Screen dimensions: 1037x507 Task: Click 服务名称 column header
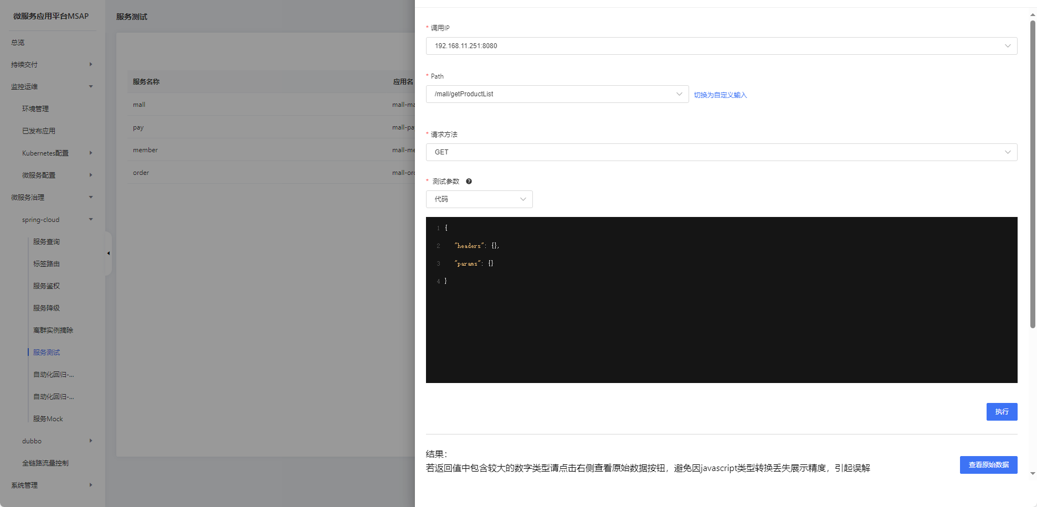[x=146, y=82]
